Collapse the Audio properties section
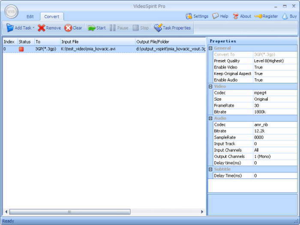 (x=210, y=118)
